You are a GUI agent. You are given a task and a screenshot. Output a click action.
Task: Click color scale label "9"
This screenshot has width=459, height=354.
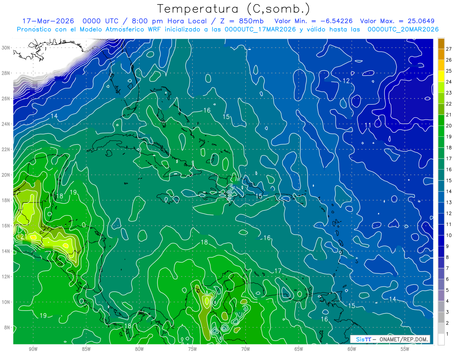(x=448, y=246)
